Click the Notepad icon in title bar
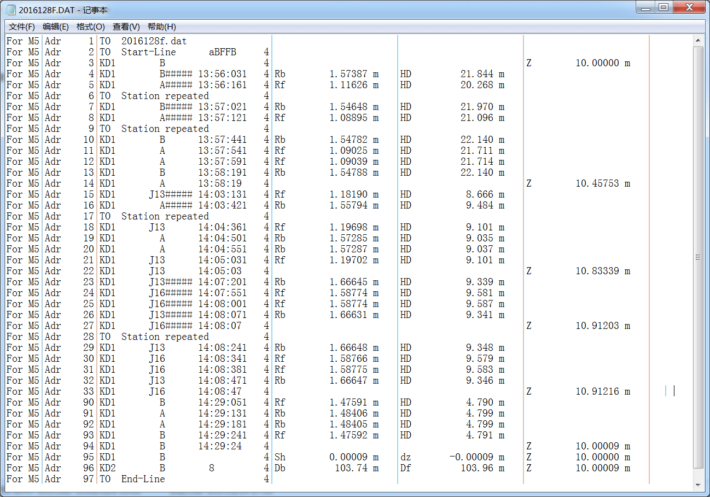The height and width of the screenshot is (497, 710). 10,10
